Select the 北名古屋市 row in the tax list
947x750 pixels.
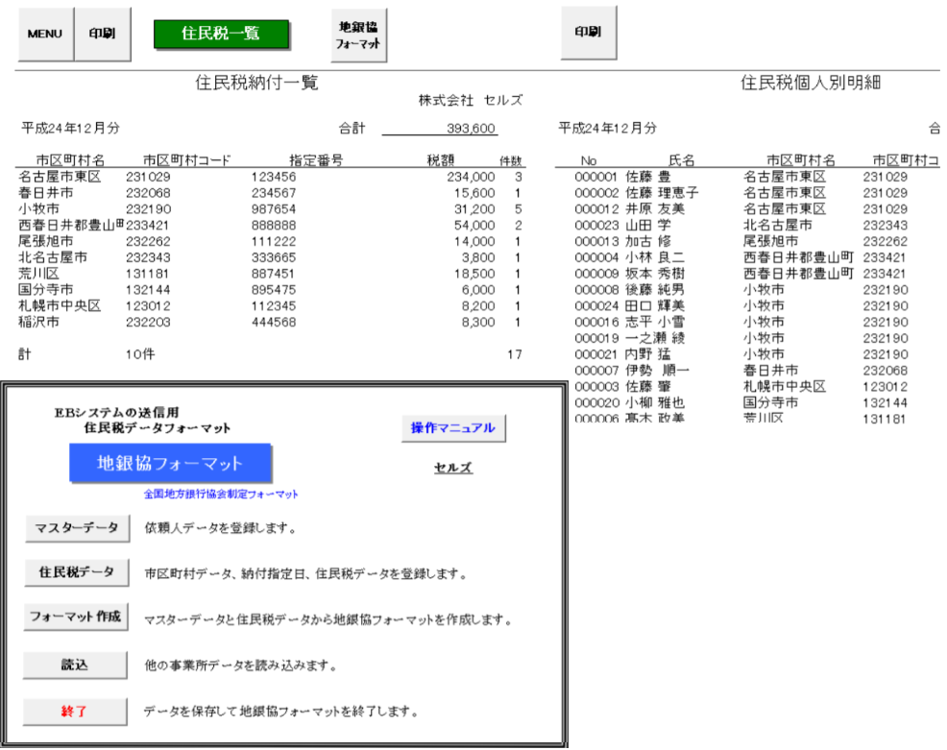[x=271, y=258]
